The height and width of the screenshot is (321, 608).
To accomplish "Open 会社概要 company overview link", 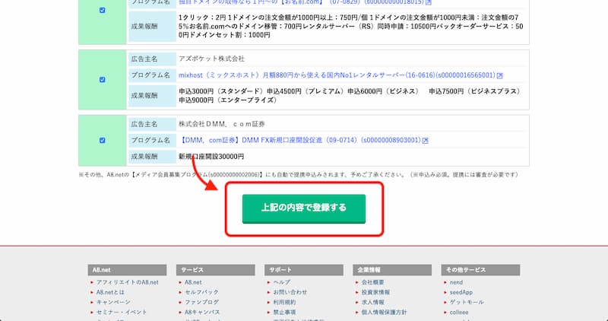I will [372, 282].
